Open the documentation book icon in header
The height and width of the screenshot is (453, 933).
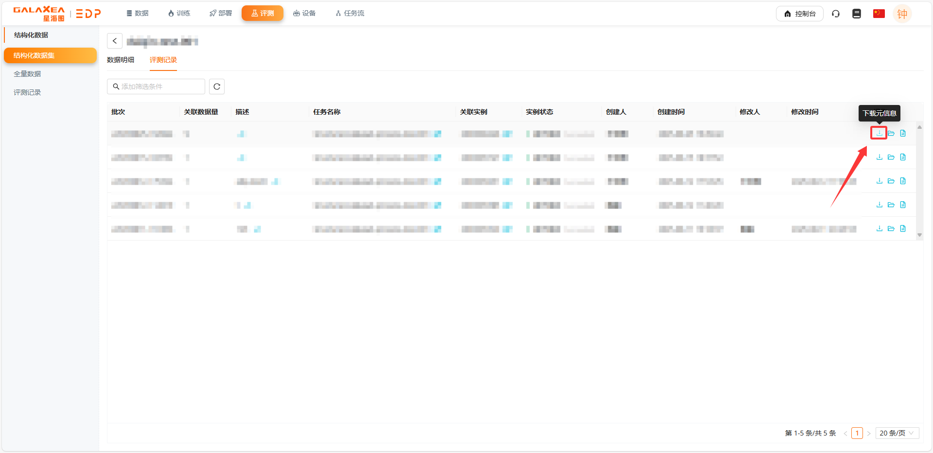pos(857,14)
